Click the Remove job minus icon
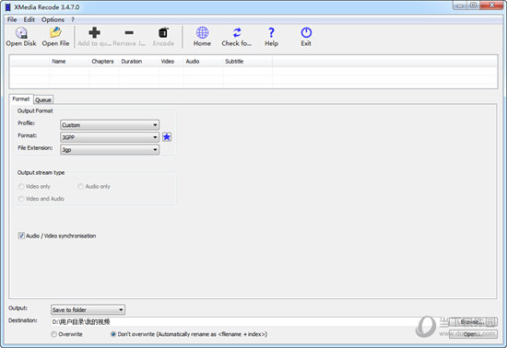 [x=129, y=32]
